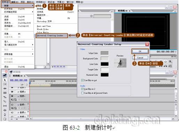The height and width of the screenshot is (132, 179).
Task: Choose Black Video from submenu
Action: pyautogui.click(x=42, y=29)
